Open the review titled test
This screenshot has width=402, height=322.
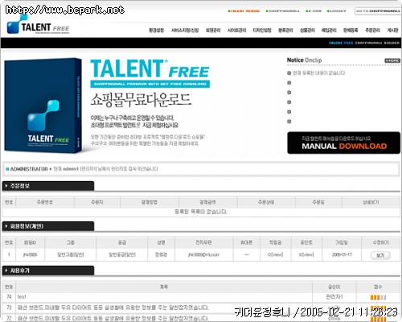tap(22, 297)
